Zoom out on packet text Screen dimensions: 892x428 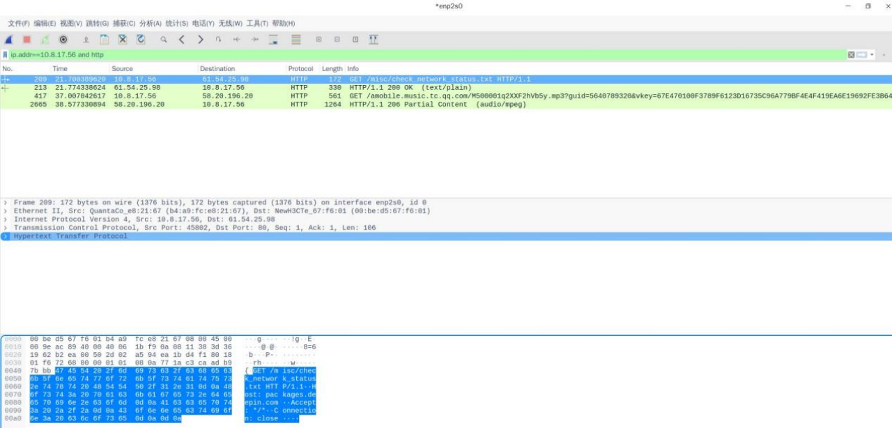(337, 40)
